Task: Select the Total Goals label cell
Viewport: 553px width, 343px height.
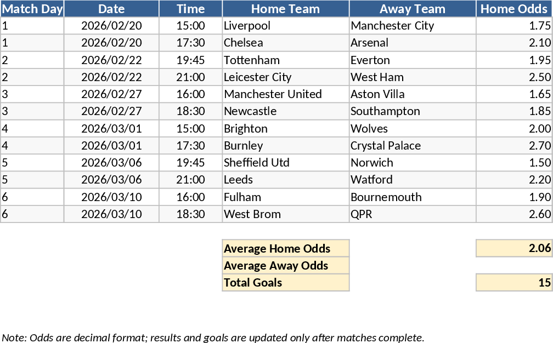Action: pyautogui.click(x=285, y=283)
